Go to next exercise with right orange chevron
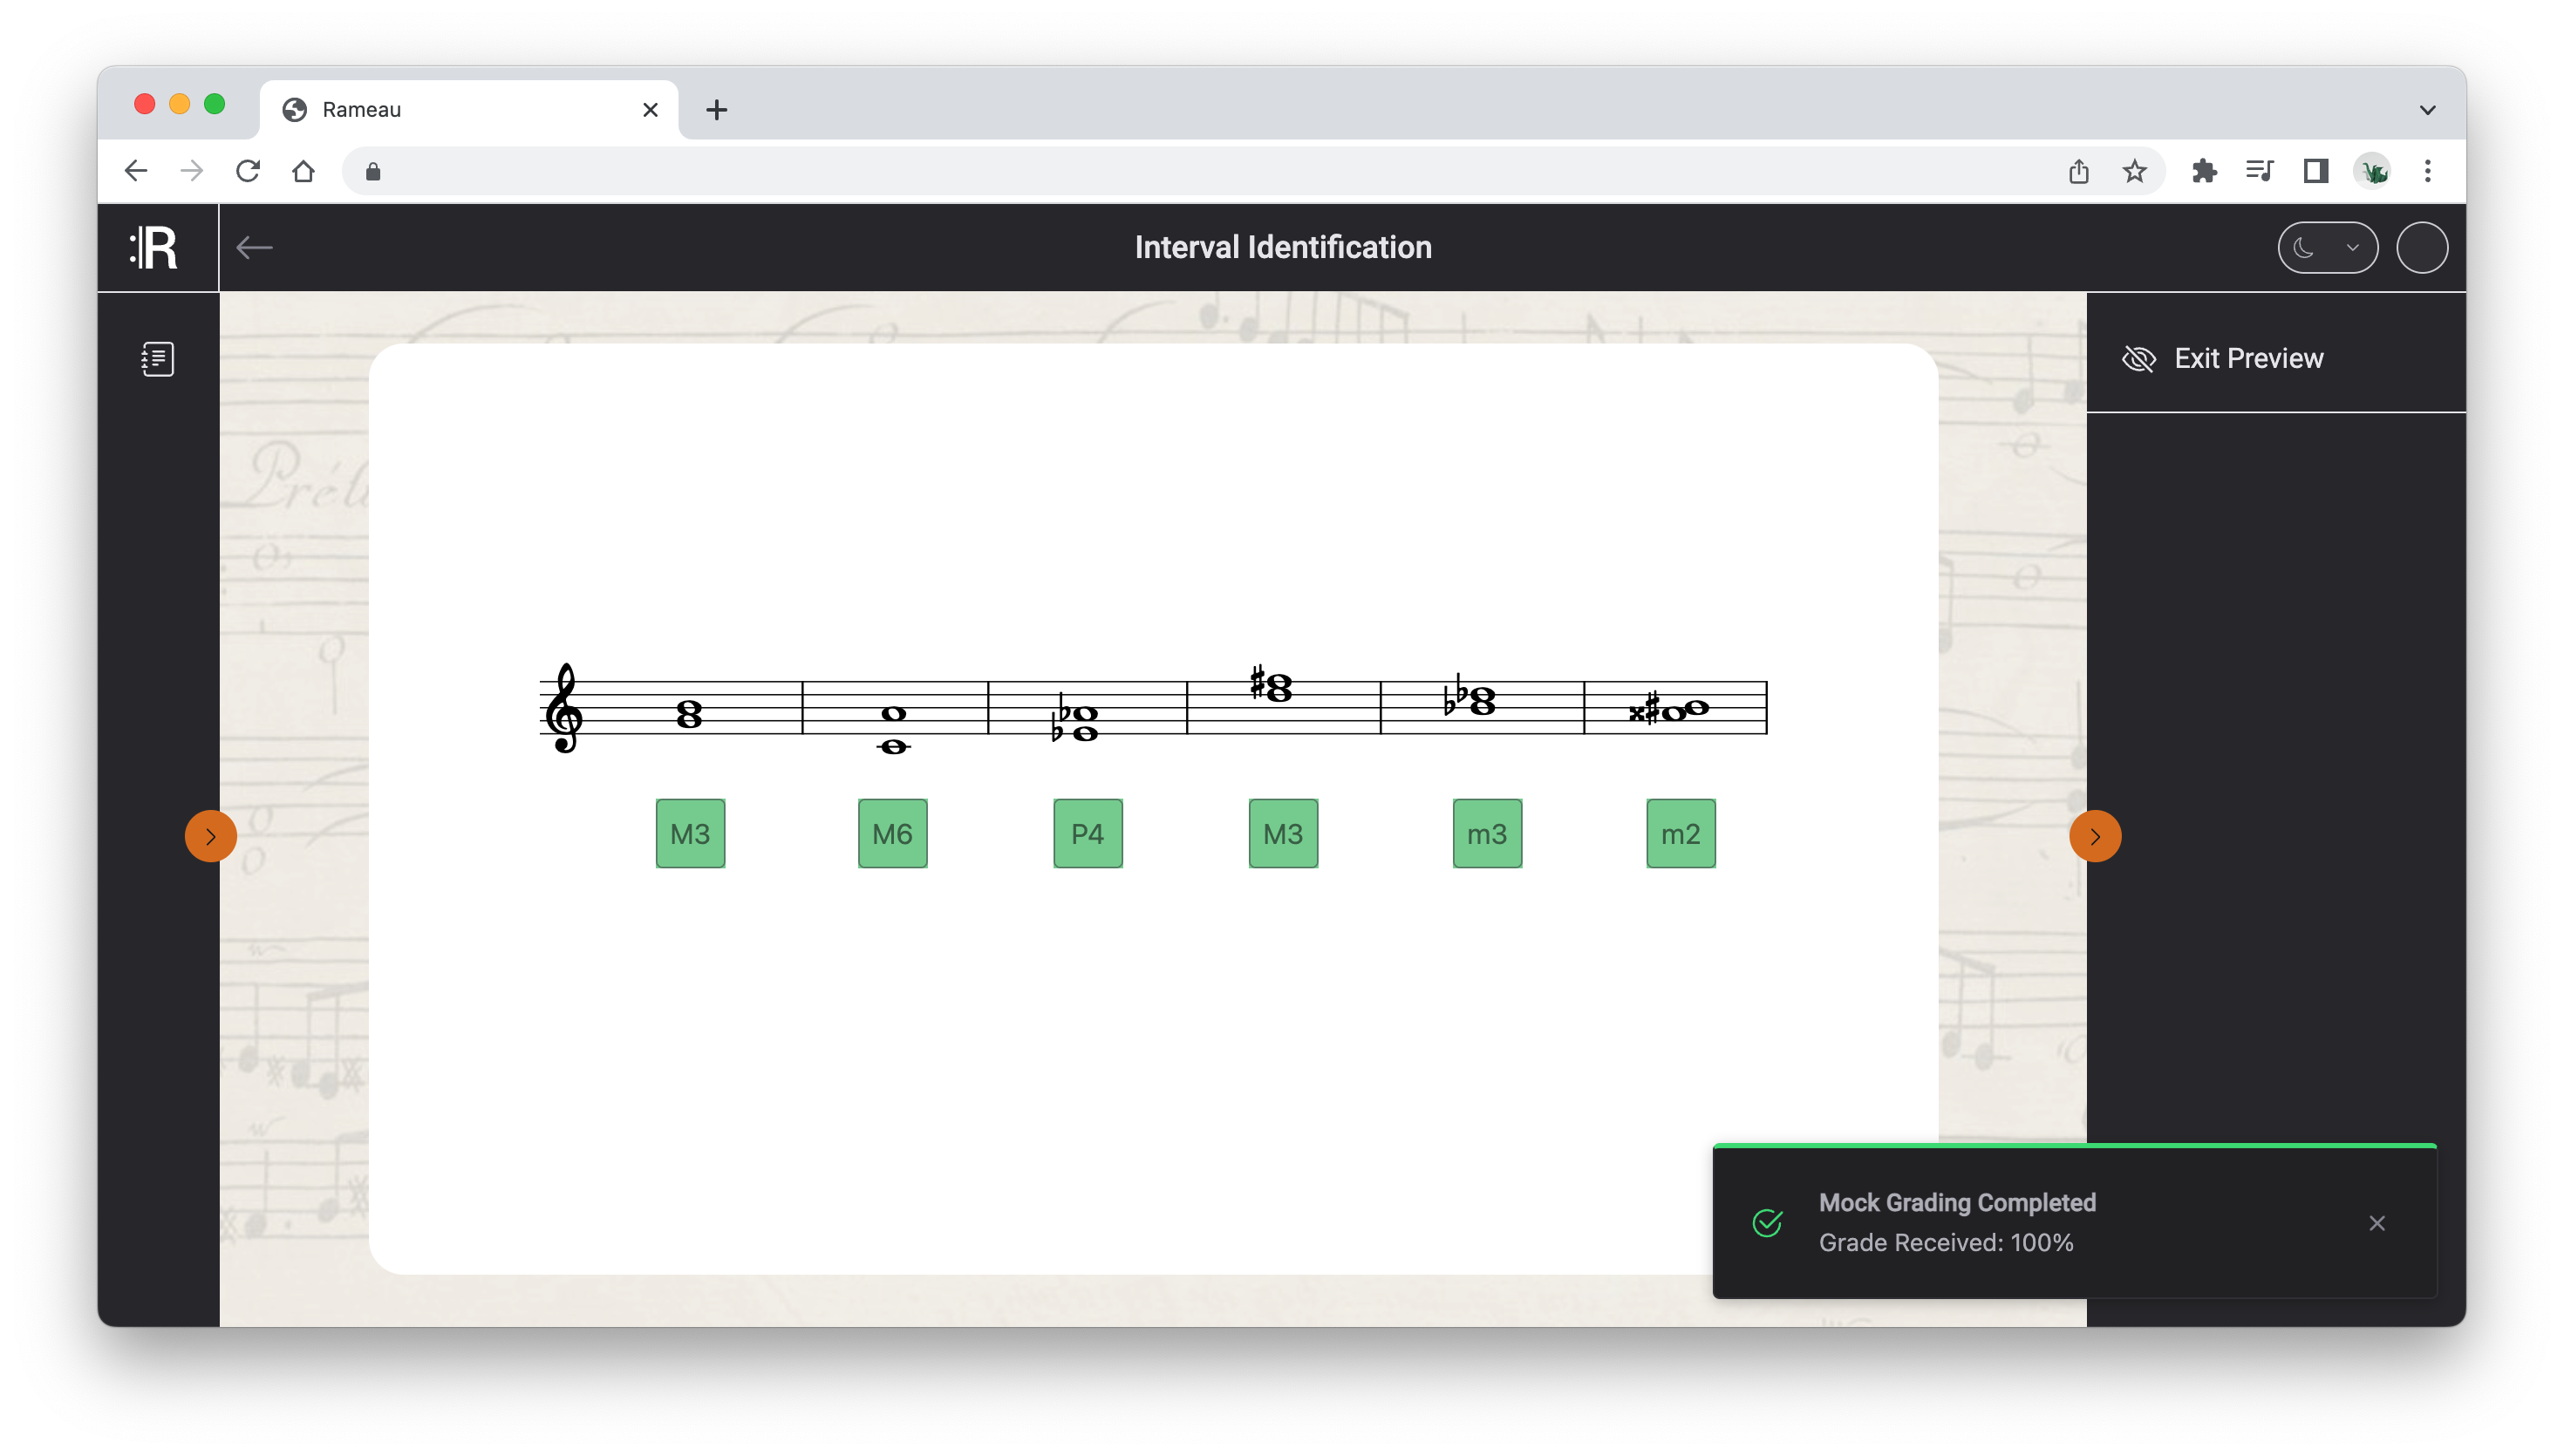The height and width of the screenshot is (1456, 2564). pyautogui.click(x=2094, y=836)
